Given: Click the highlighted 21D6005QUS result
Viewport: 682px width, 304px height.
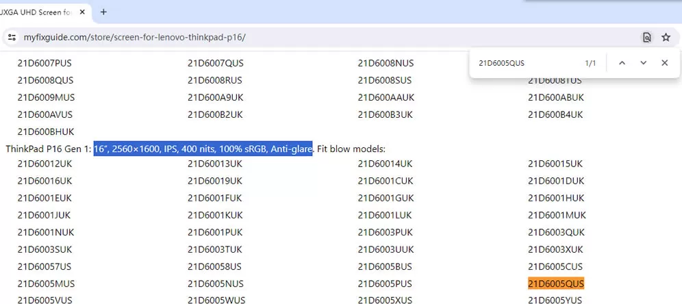Looking at the screenshot, I should tap(556, 284).
